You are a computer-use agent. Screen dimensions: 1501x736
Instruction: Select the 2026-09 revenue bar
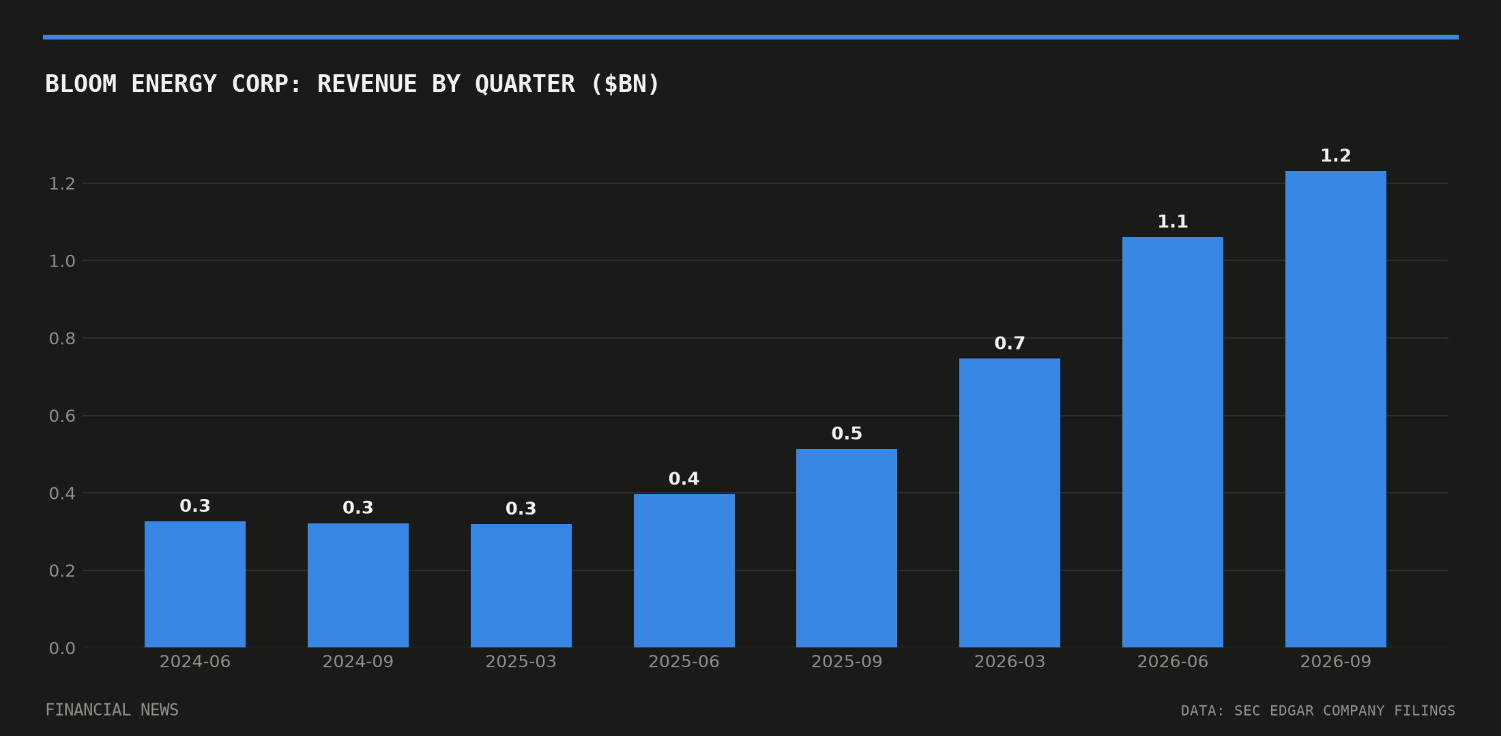tap(1336, 409)
